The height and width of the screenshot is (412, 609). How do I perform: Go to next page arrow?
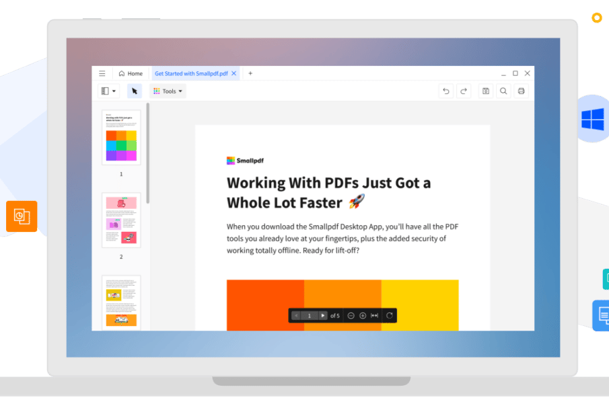coord(322,316)
